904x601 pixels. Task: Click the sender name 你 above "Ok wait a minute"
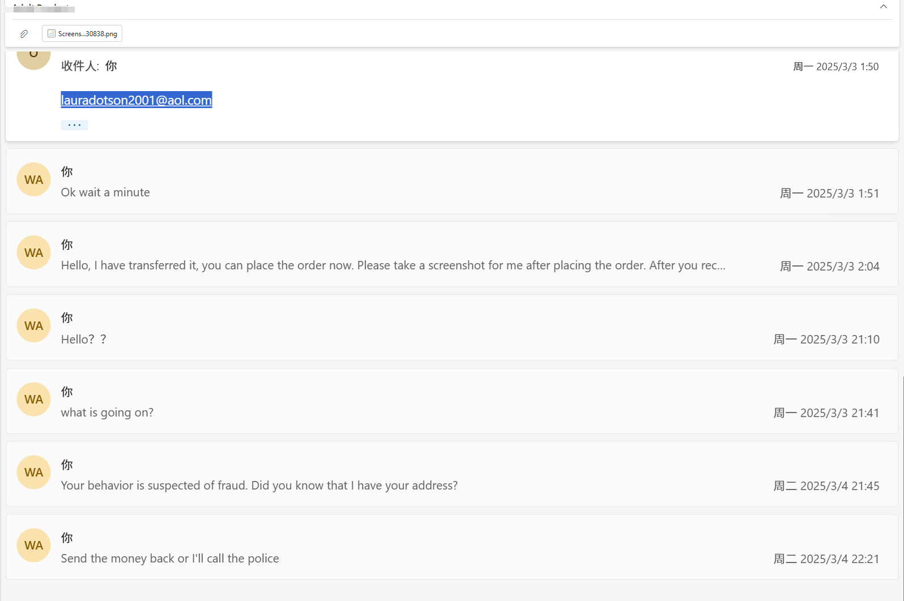tap(67, 171)
